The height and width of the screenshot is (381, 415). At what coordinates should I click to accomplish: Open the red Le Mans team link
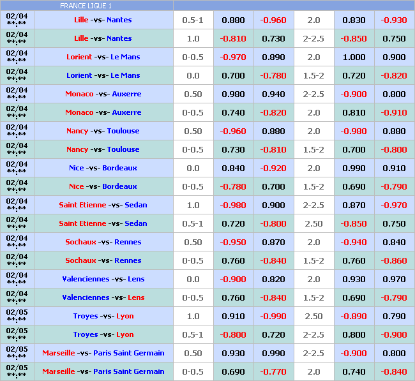tap(125, 57)
